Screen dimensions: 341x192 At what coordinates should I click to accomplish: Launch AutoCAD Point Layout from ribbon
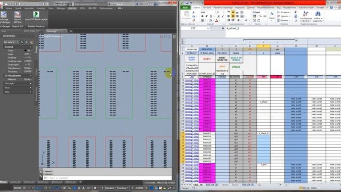point(36,14)
